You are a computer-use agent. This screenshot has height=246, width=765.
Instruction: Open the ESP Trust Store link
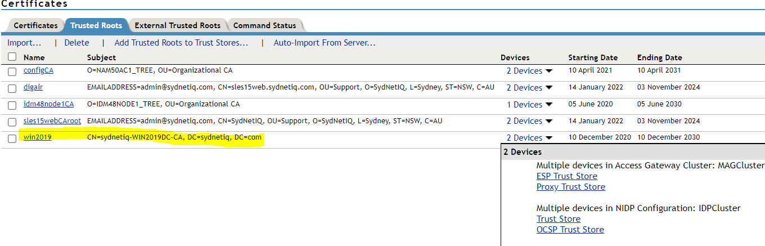click(566, 176)
